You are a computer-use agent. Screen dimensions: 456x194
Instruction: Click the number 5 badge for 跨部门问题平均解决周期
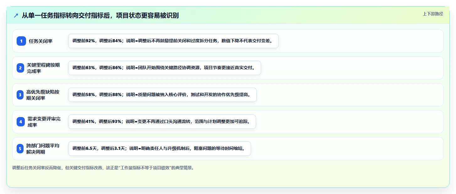[x=20, y=149]
